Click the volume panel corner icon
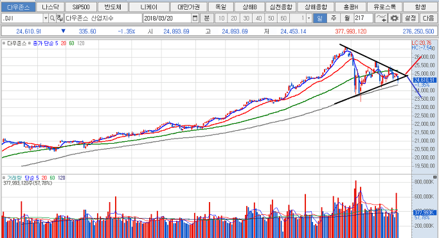The height and width of the screenshot is (238, 439). pyautogui.click(x=435, y=177)
